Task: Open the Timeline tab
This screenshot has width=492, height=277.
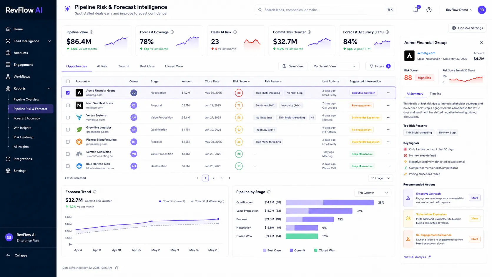Action: [x=436, y=94]
